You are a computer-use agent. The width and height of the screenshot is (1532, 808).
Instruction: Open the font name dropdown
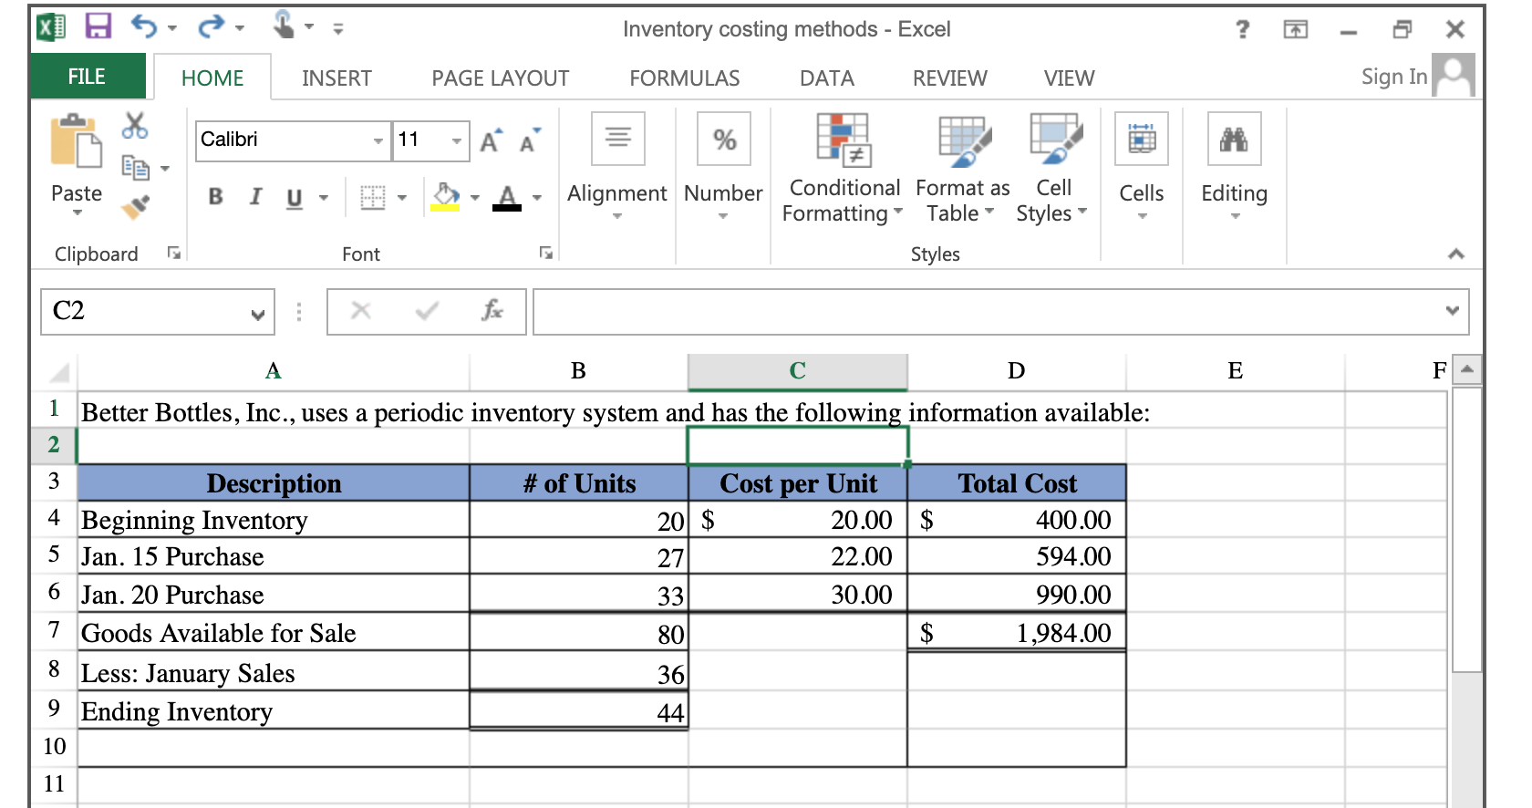(x=378, y=140)
